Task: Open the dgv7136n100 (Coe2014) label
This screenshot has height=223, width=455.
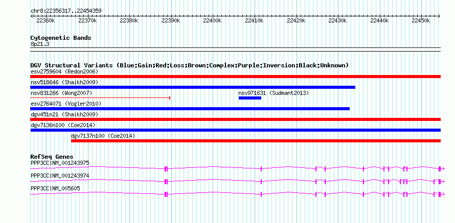Action: click(63, 125)
